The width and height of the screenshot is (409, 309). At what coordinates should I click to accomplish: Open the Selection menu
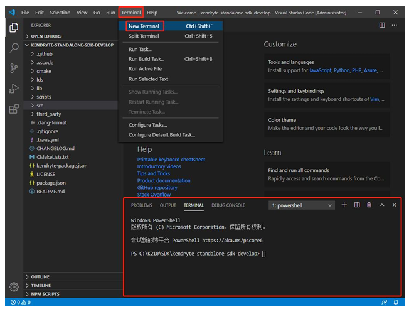[x=60, y=13]
